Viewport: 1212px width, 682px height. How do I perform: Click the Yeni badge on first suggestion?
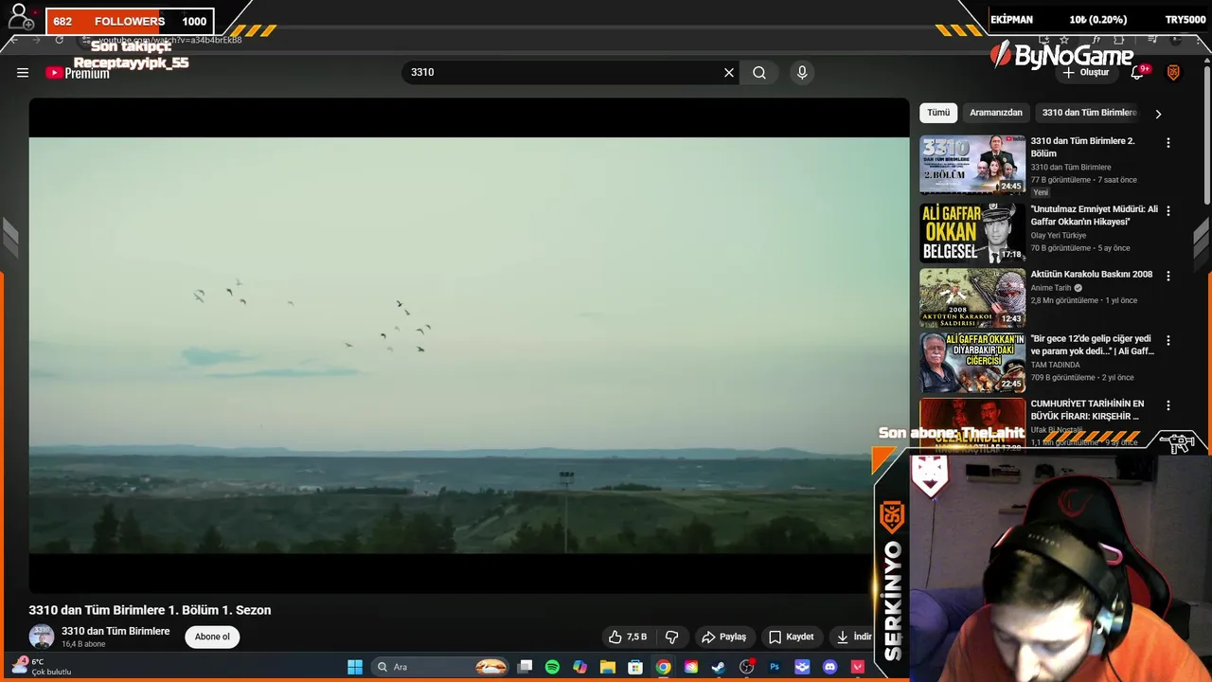pos(1041,192)
